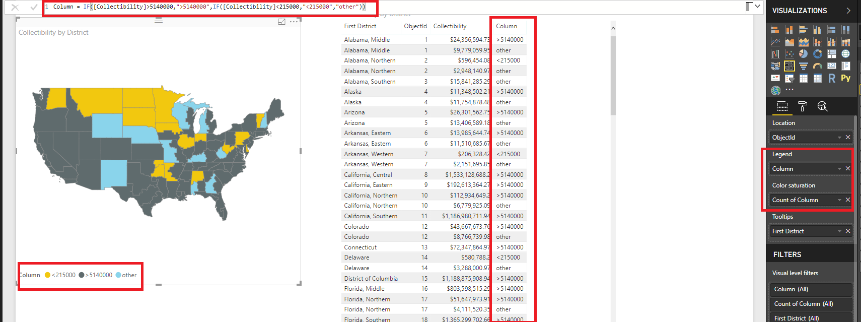Screen dimensions: 861x322
Task: Select the R script visual
Action: pos(831,78)
